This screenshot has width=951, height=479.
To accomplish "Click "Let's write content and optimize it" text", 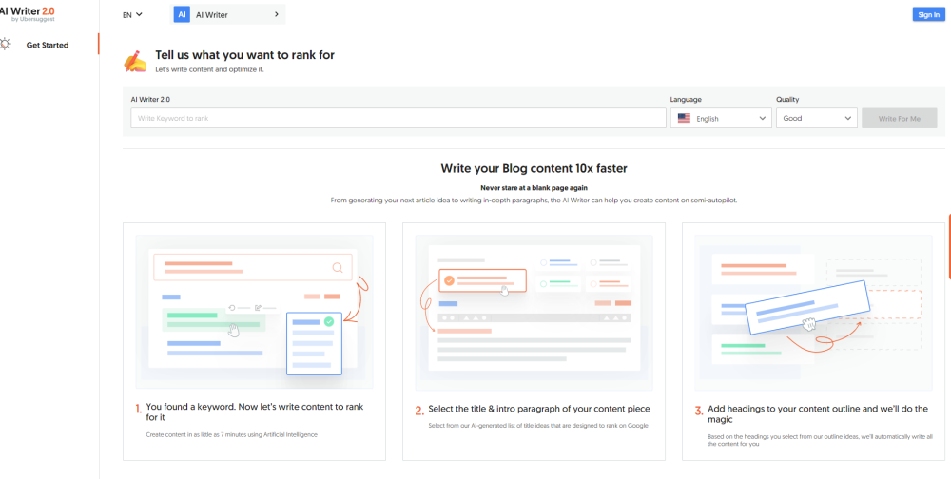I will (209, 69).
